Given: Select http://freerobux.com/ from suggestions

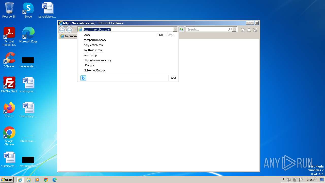Looking at the screenshot, I should click(x=128, y=60).
